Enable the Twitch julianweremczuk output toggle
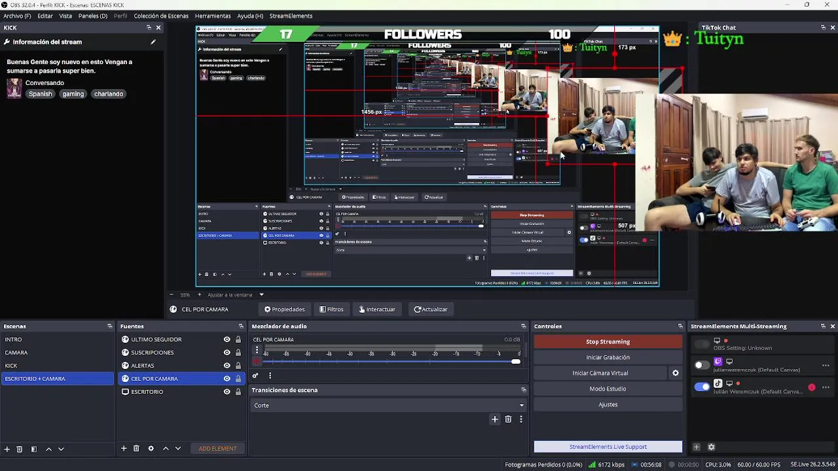This screenshot has height=471, width=838. coord(702,365)
